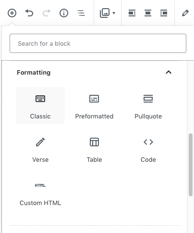Collapse the Formatting section chevron
Viewport: 194px width, 233px height.
coord(169,72)
